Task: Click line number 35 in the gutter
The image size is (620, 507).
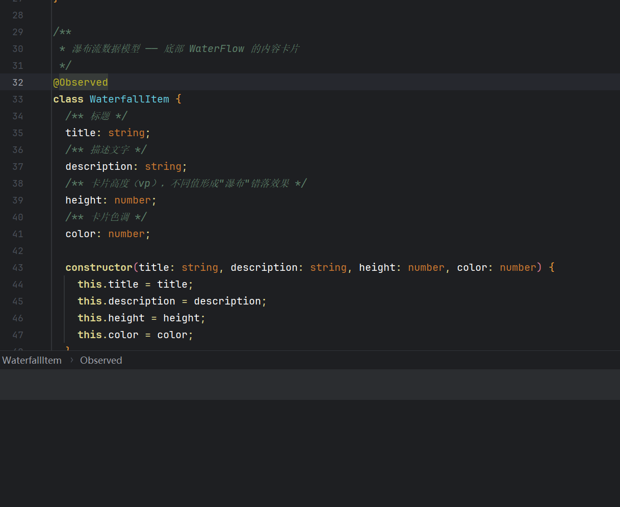Action: click(x=18, y=133)
